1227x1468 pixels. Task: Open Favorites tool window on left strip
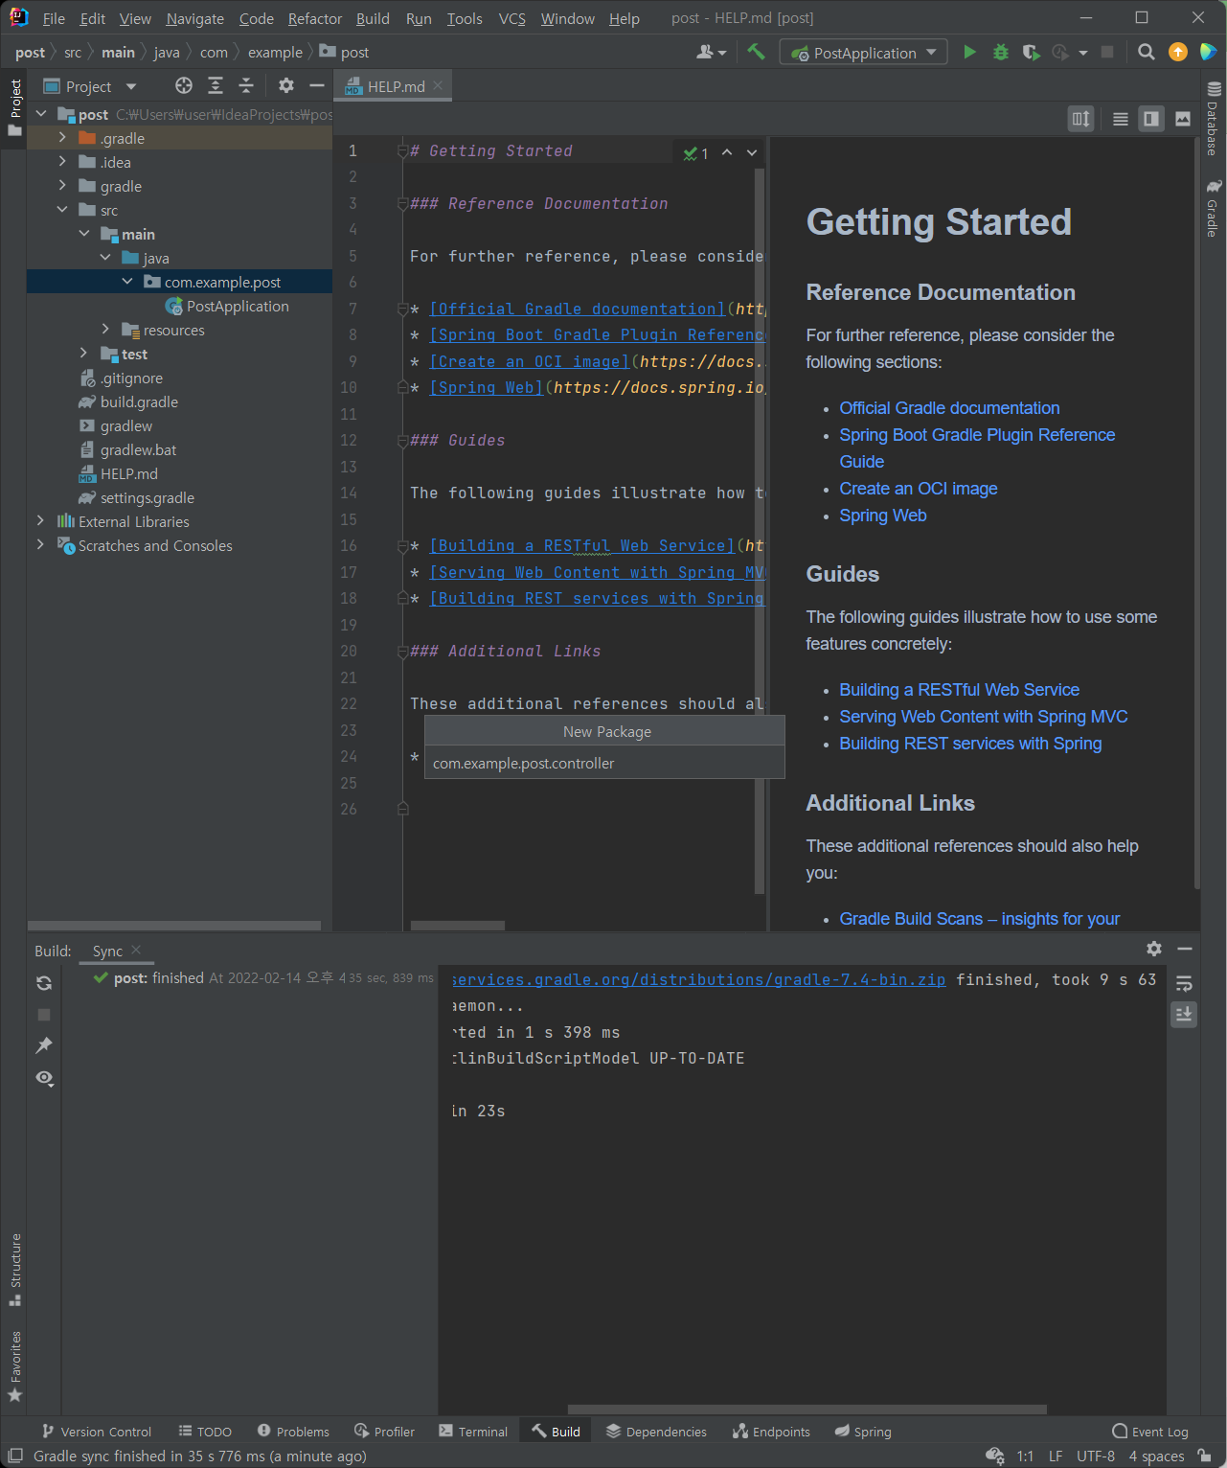pyautogui.click(x=14, y=1366)
